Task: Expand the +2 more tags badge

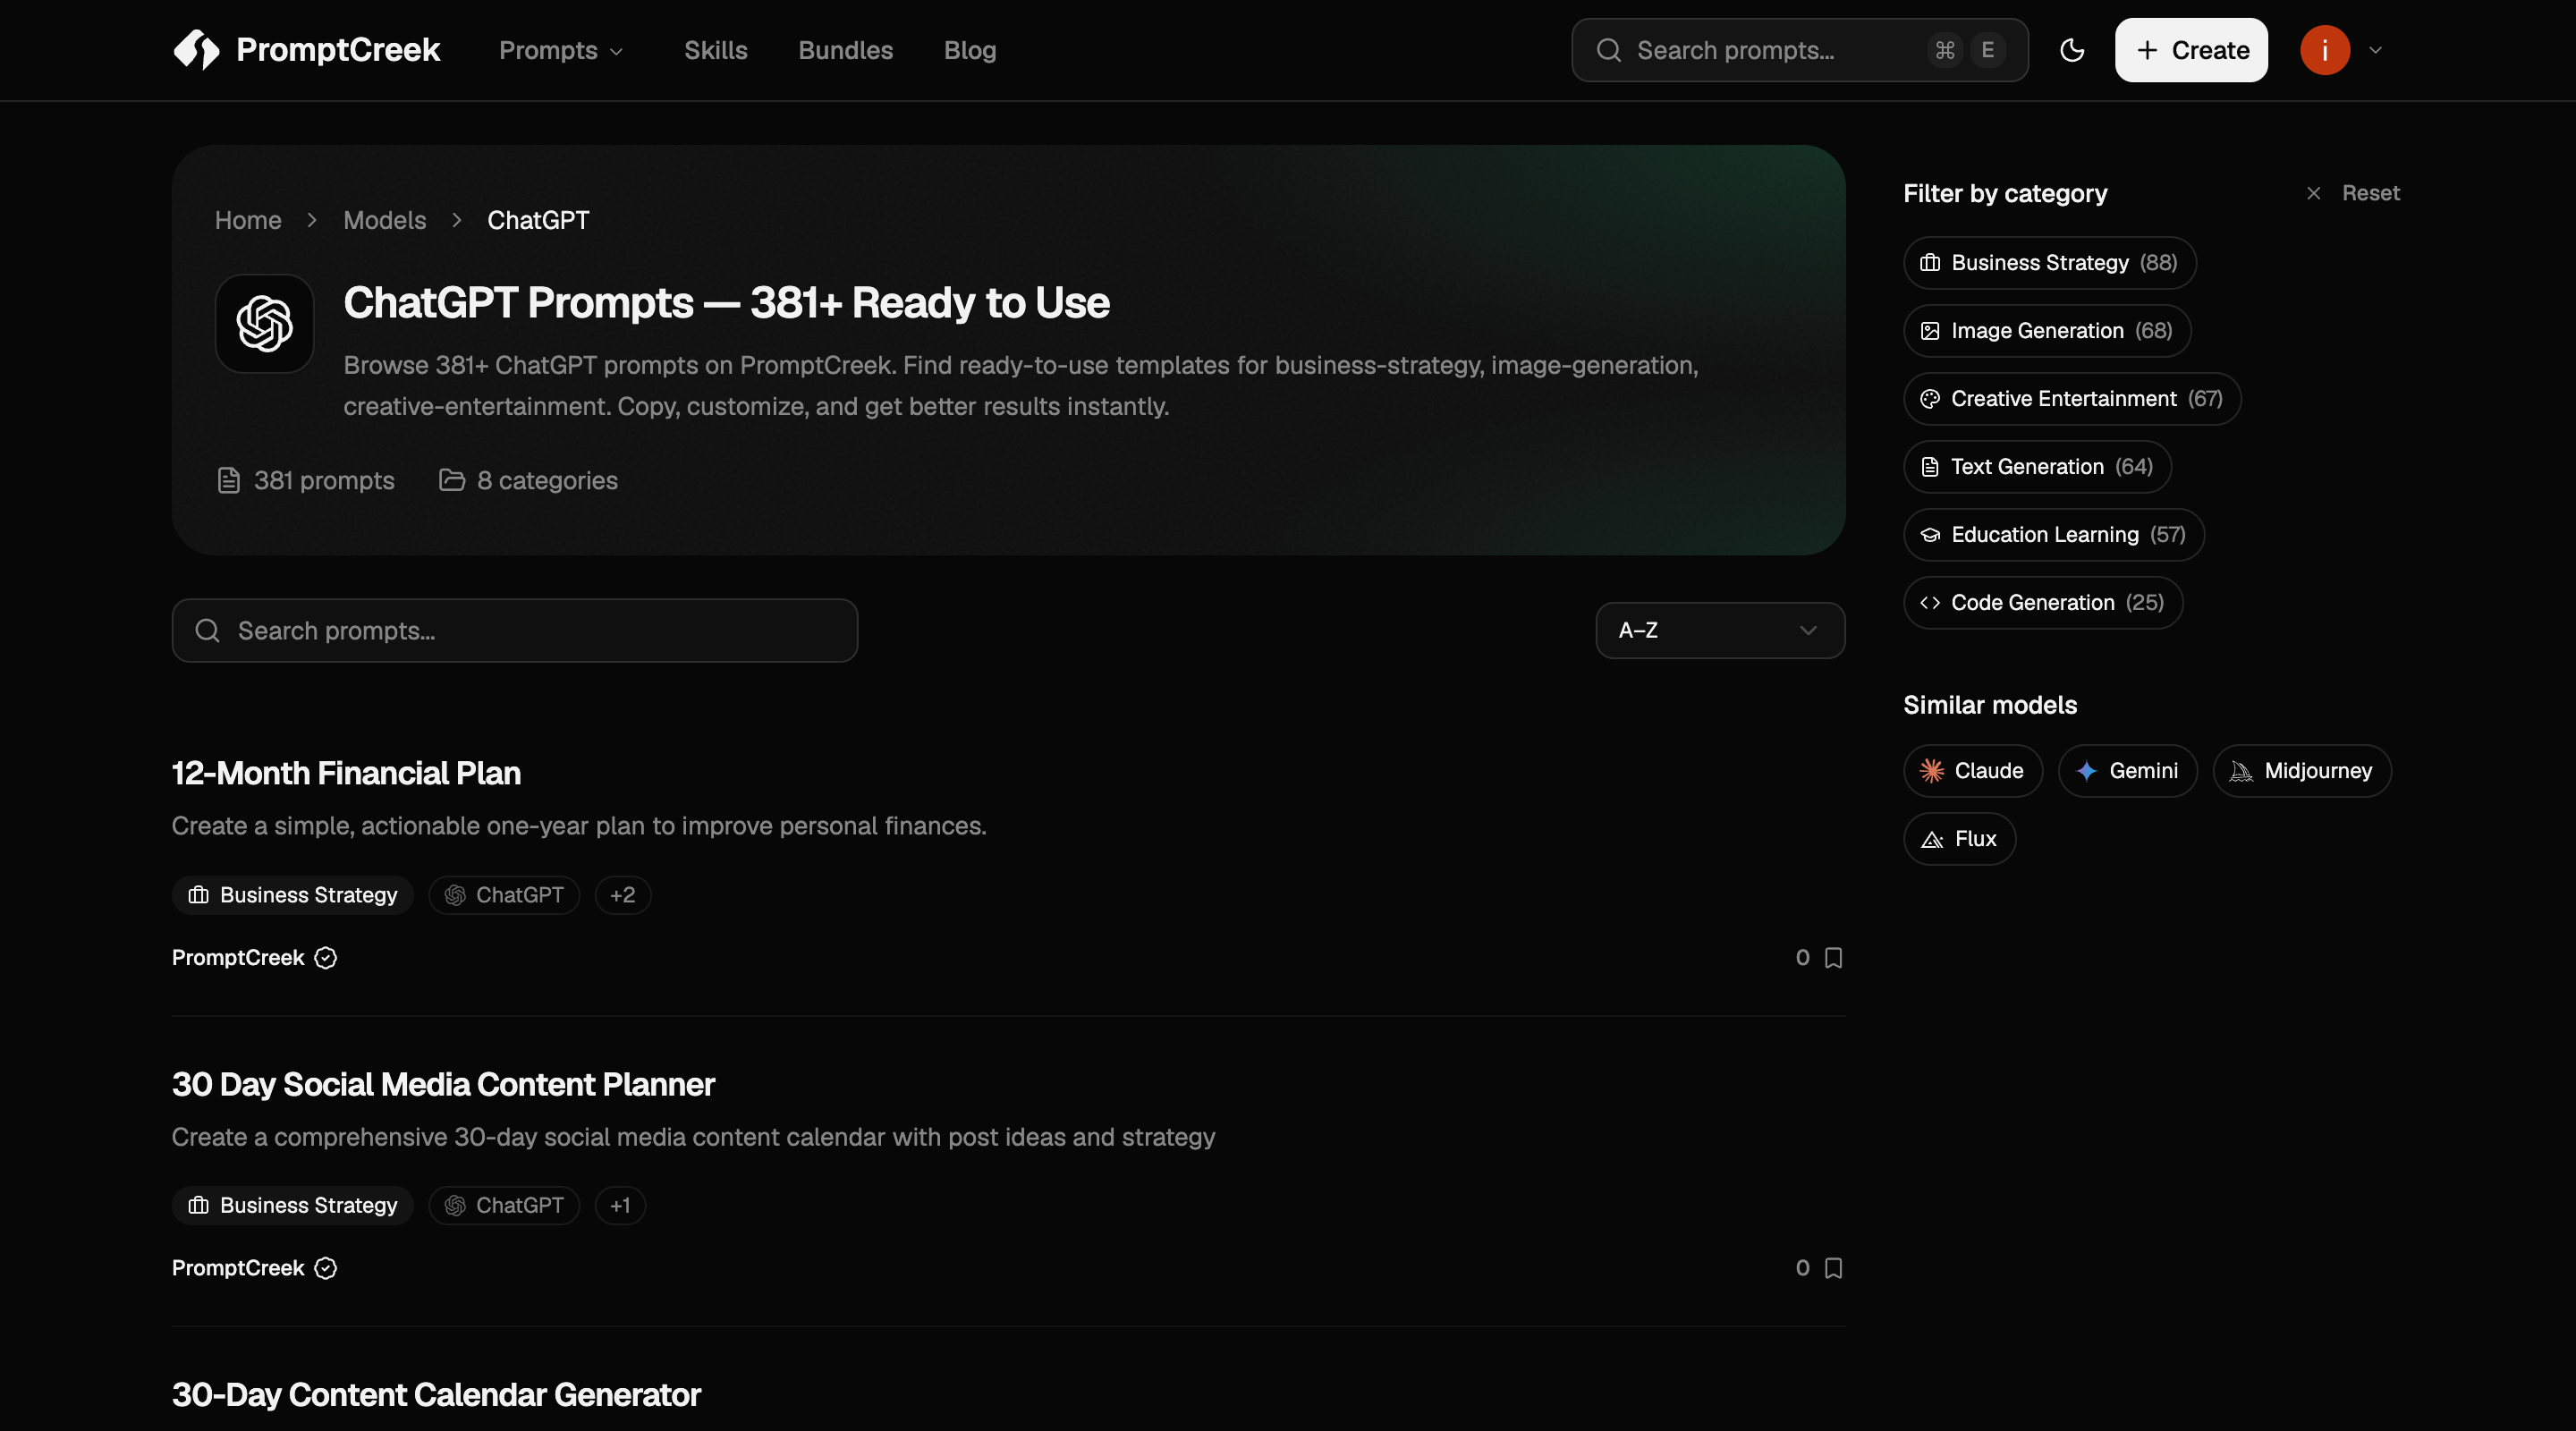Action: pyautogui.click(x=623, y=895)
